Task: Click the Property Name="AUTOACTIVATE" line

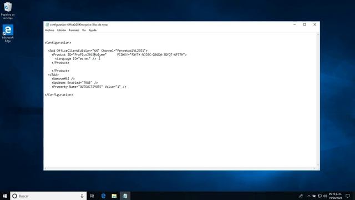Action: point(89,87)
